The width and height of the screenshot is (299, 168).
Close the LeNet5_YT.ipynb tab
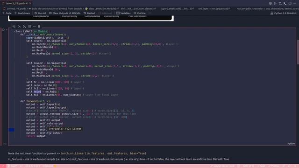pyautogui.click(x=30, y=3)
